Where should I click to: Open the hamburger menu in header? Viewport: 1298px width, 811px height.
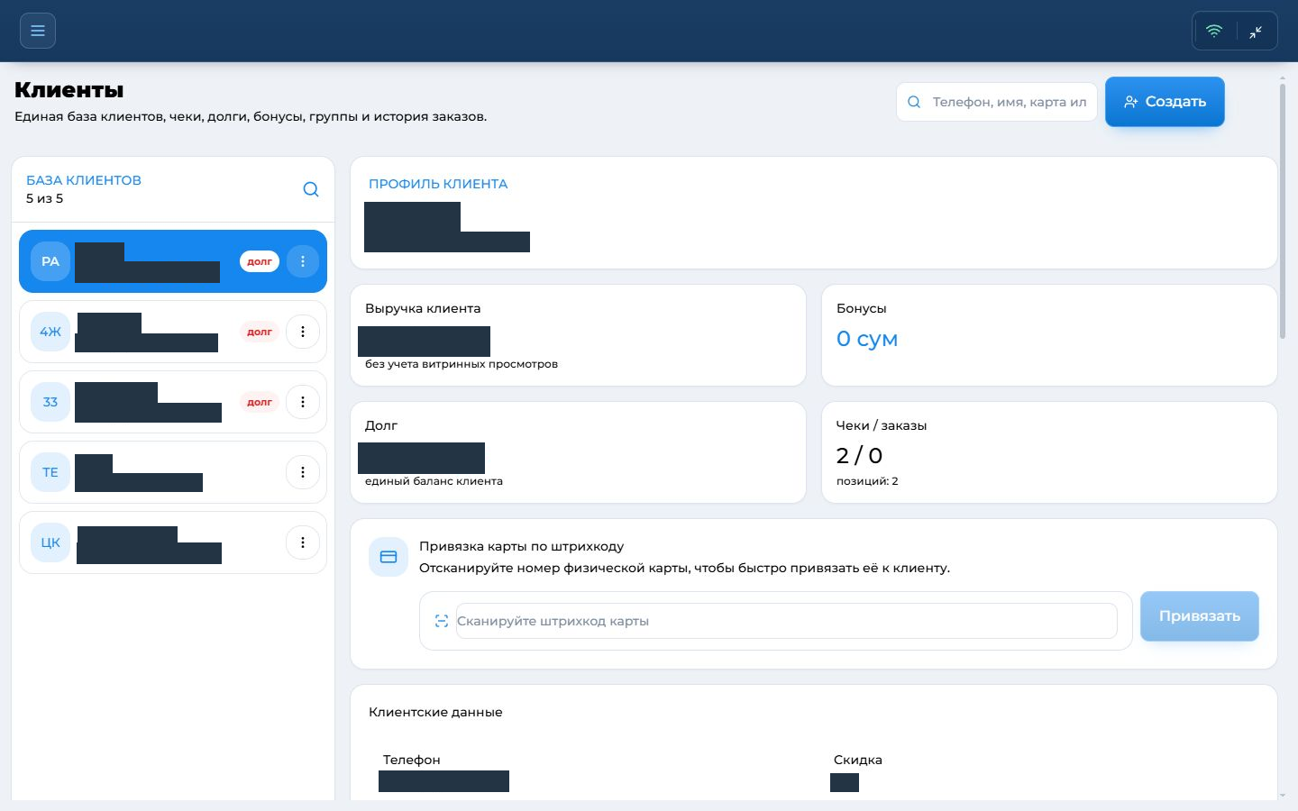(x=38, y=31)
